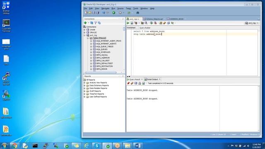
Task: Click the Commit icon in worksheet toolbar
Action: coord(151,23)
